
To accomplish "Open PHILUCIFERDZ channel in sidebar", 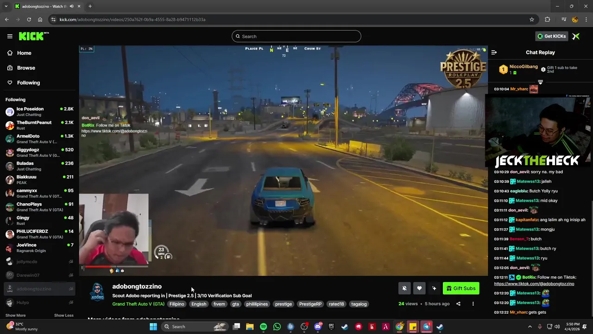I will (x=39, y=234).
